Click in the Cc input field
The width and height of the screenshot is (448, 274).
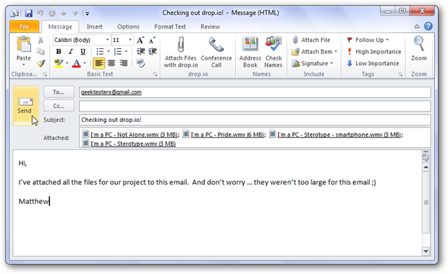(255, 106)
